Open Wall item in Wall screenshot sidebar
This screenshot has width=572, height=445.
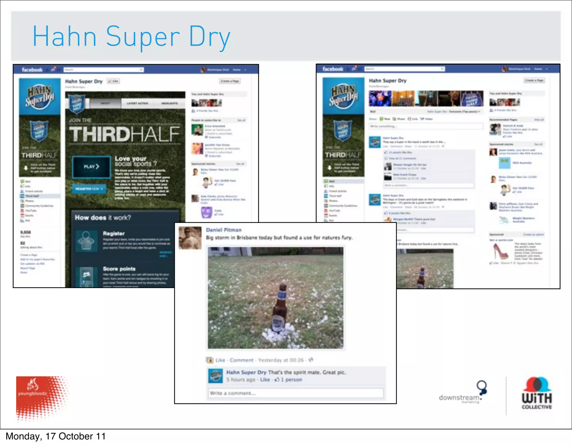coord(344,181)
